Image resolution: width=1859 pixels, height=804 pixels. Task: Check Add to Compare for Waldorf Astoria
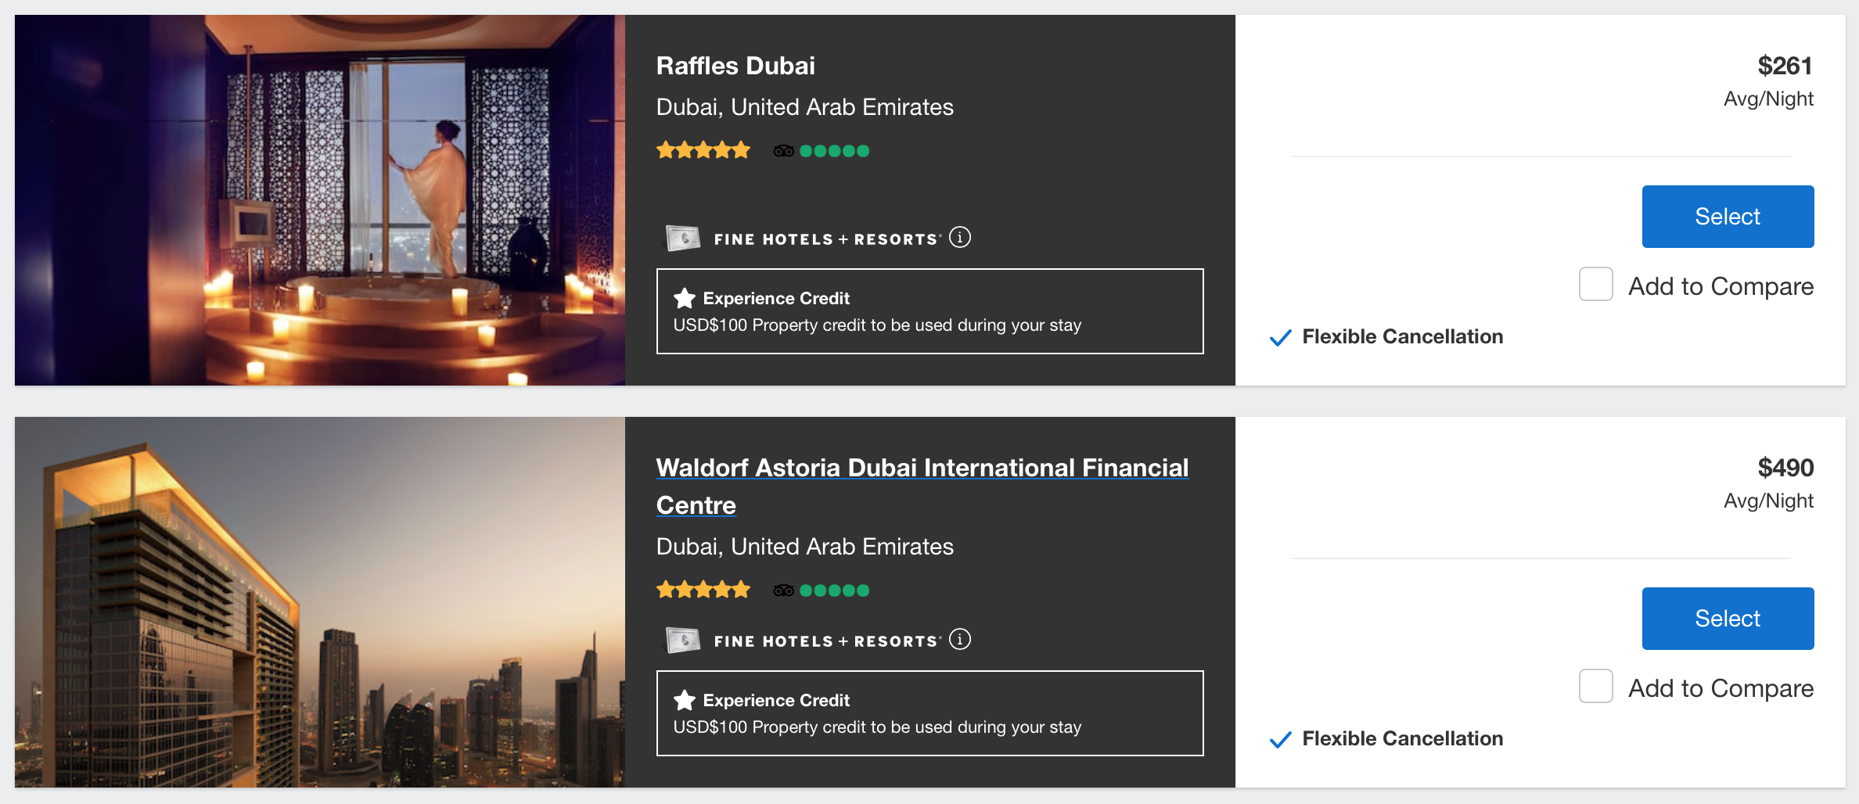(x=1595, y=687)
